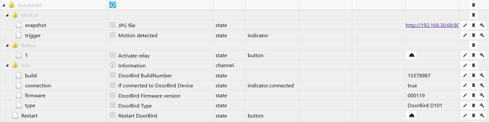Screen dimensions: 489x122
Task: Open the snapshot JPG http link
Action: (x=432, y=25)
